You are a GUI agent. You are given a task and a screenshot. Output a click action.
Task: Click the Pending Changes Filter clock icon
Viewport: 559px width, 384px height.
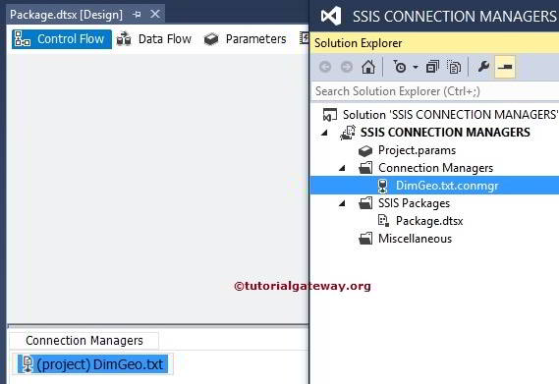[x=399, y=67]
